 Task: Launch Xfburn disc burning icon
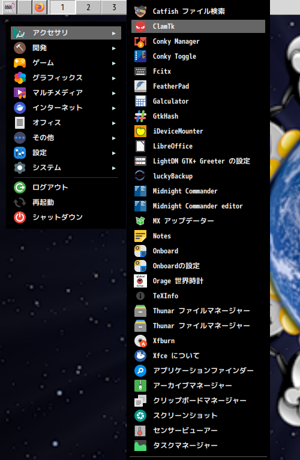(x=140, y=341)
